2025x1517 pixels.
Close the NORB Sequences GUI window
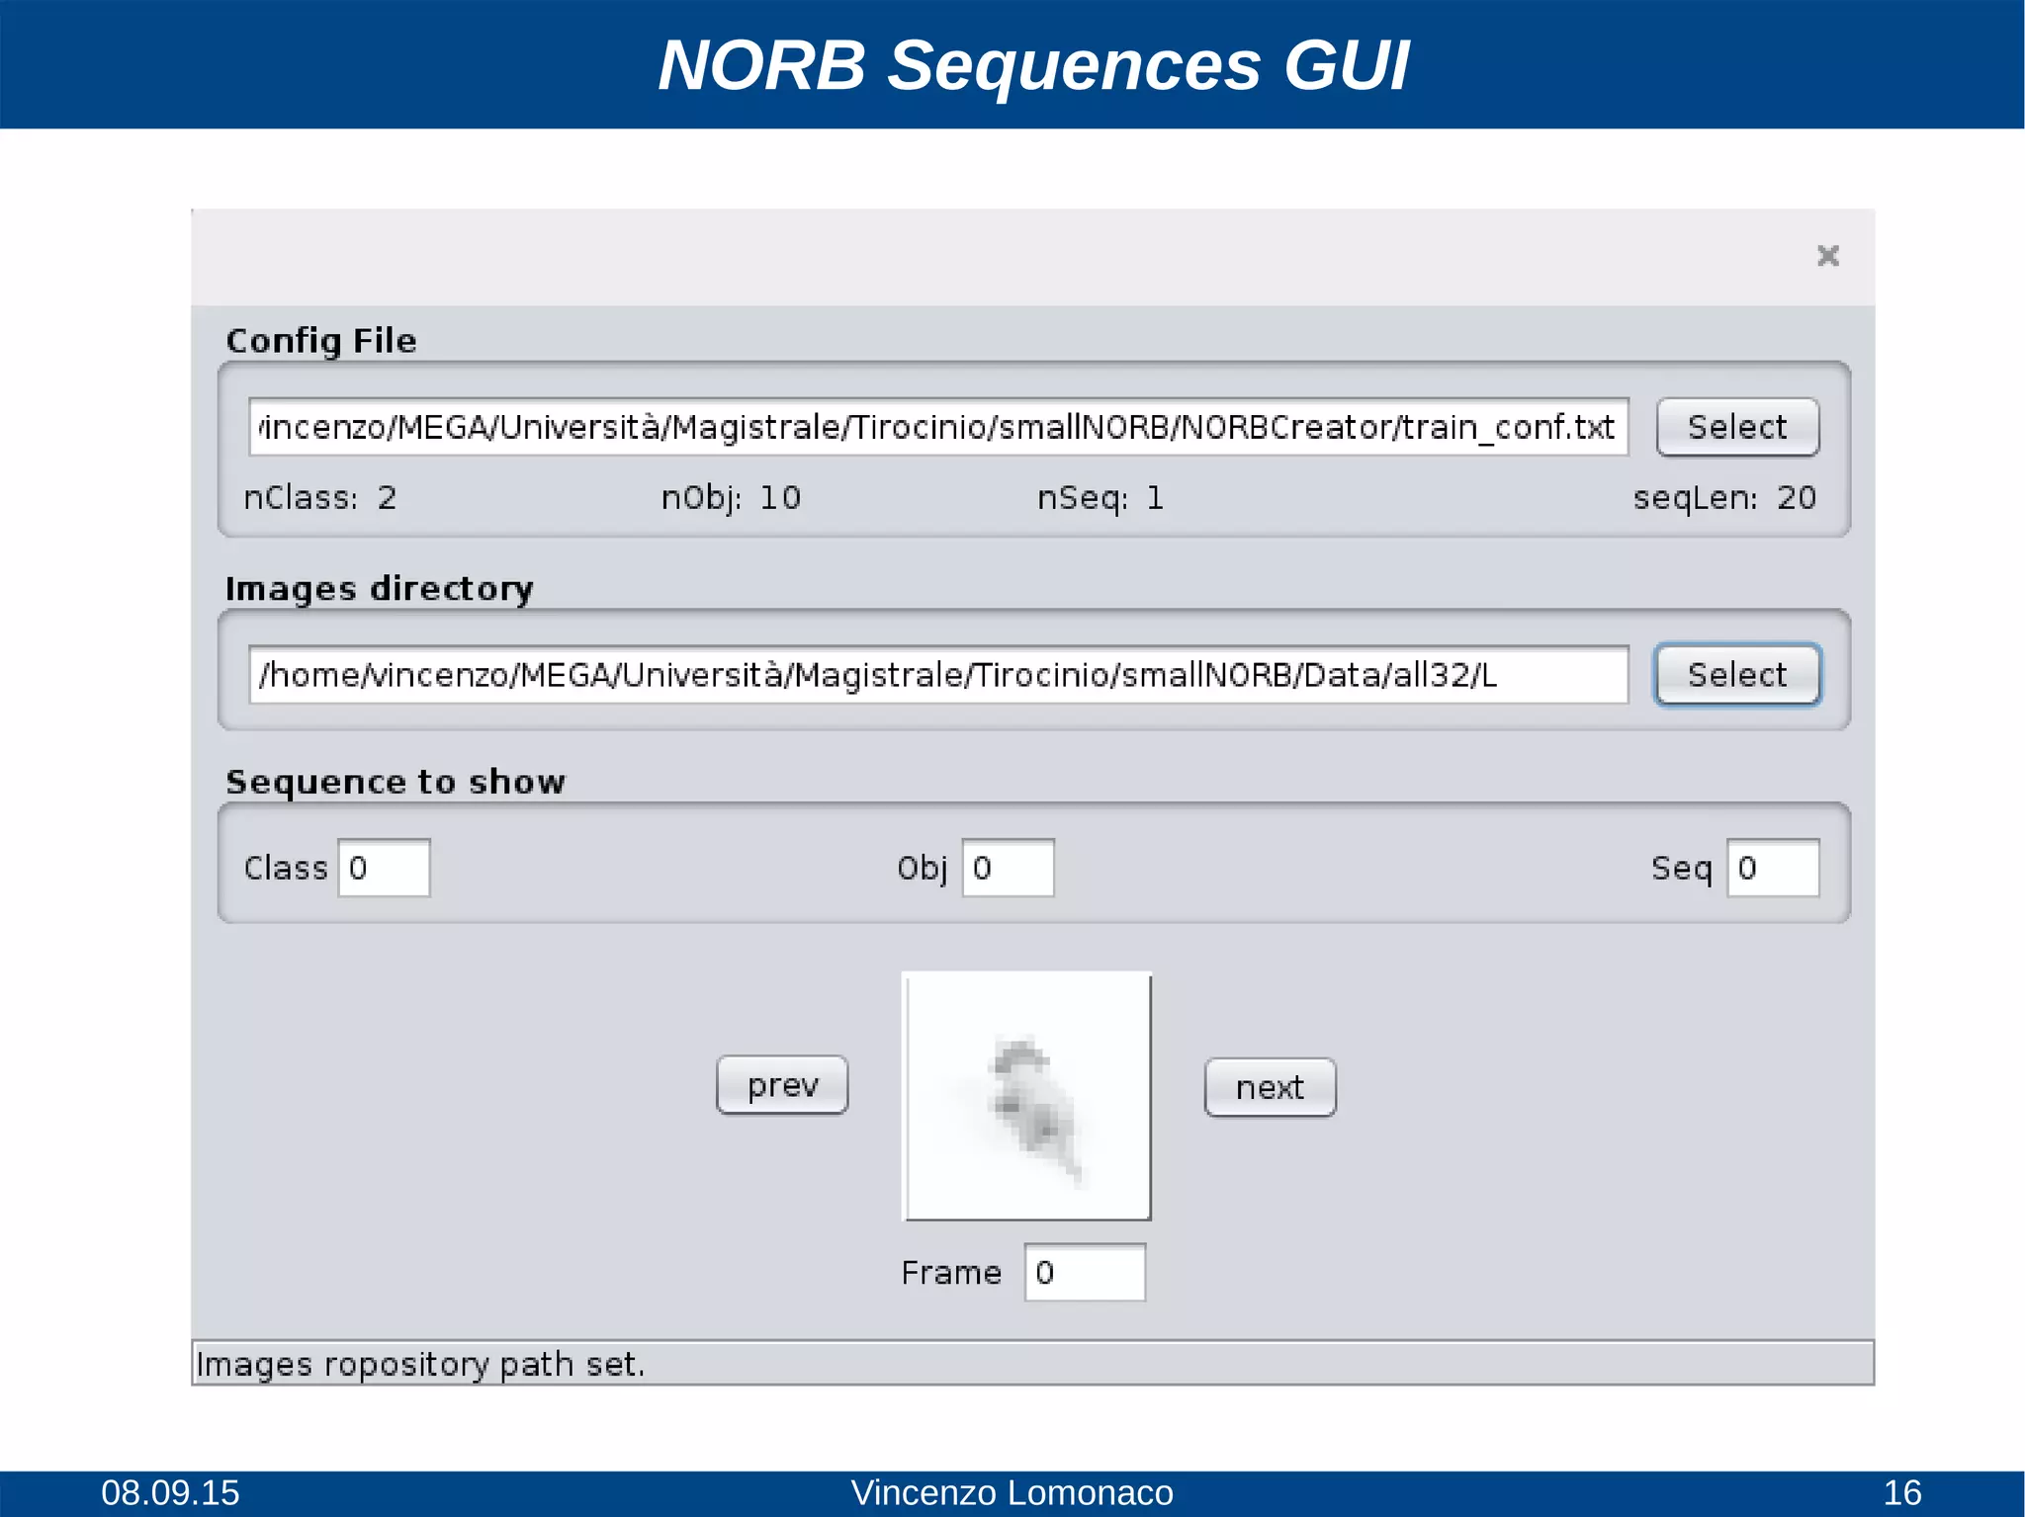1827,256
